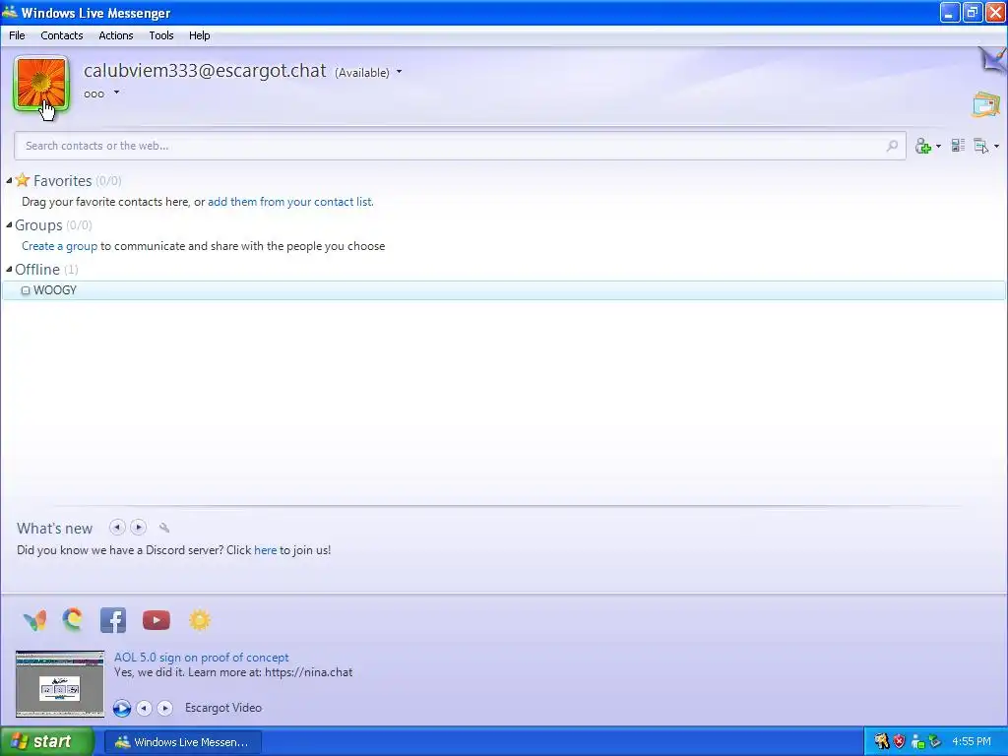Click the 'Favorites' heading text
This screenshot has height=756, width=1008.
click(x=62, y=181)
